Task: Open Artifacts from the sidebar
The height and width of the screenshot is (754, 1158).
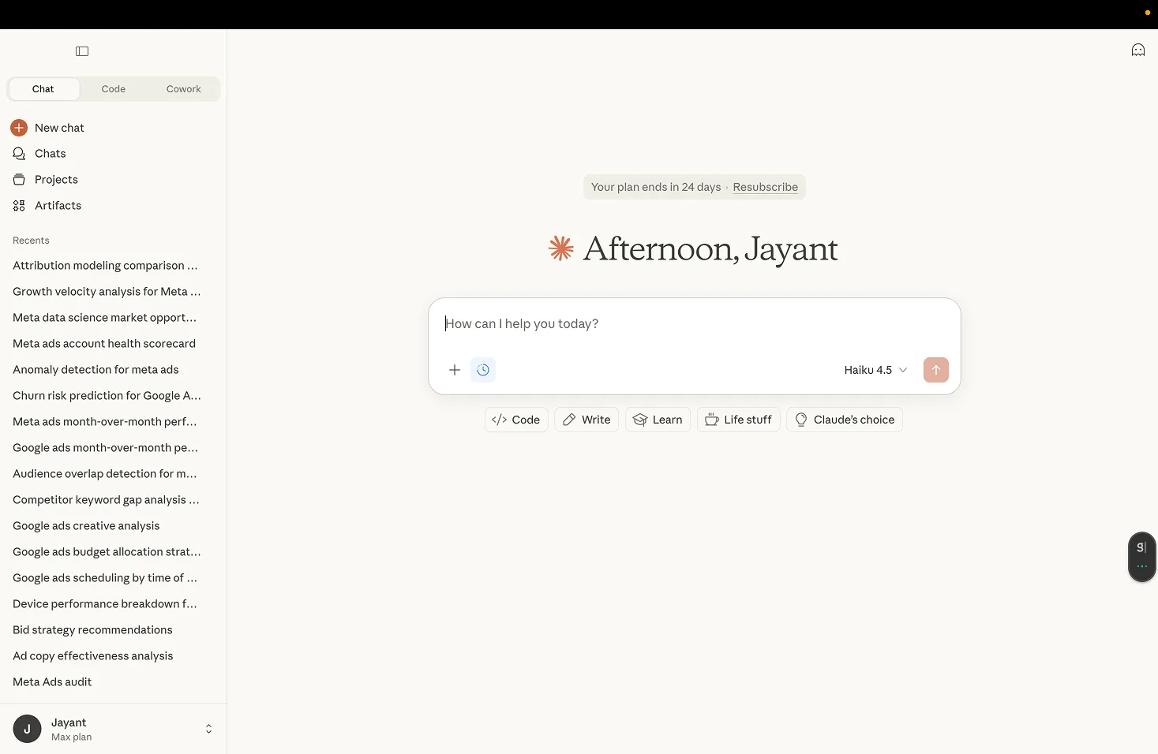Action: click(x=58, y=206)
